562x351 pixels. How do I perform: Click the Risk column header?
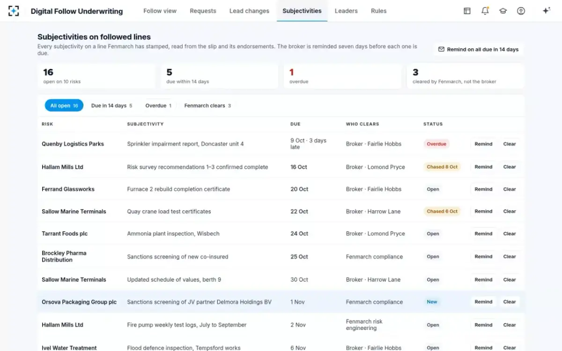pyautogui.click(x=47, y=124)
